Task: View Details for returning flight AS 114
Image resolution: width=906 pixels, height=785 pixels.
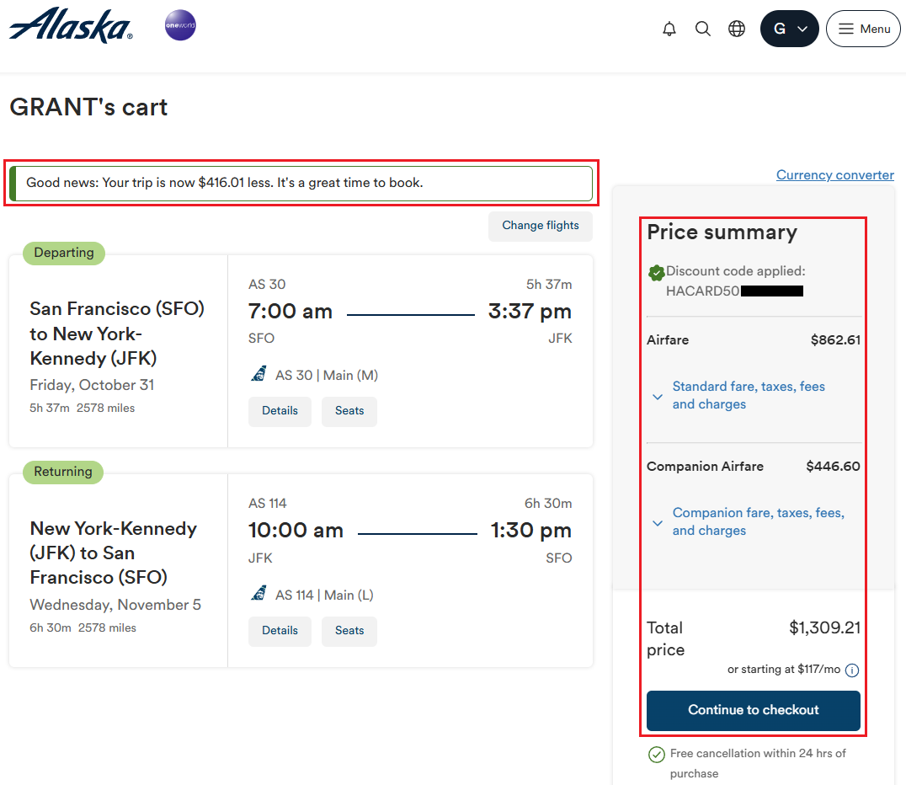Action: pyautogui.click(x=280, y=631)
